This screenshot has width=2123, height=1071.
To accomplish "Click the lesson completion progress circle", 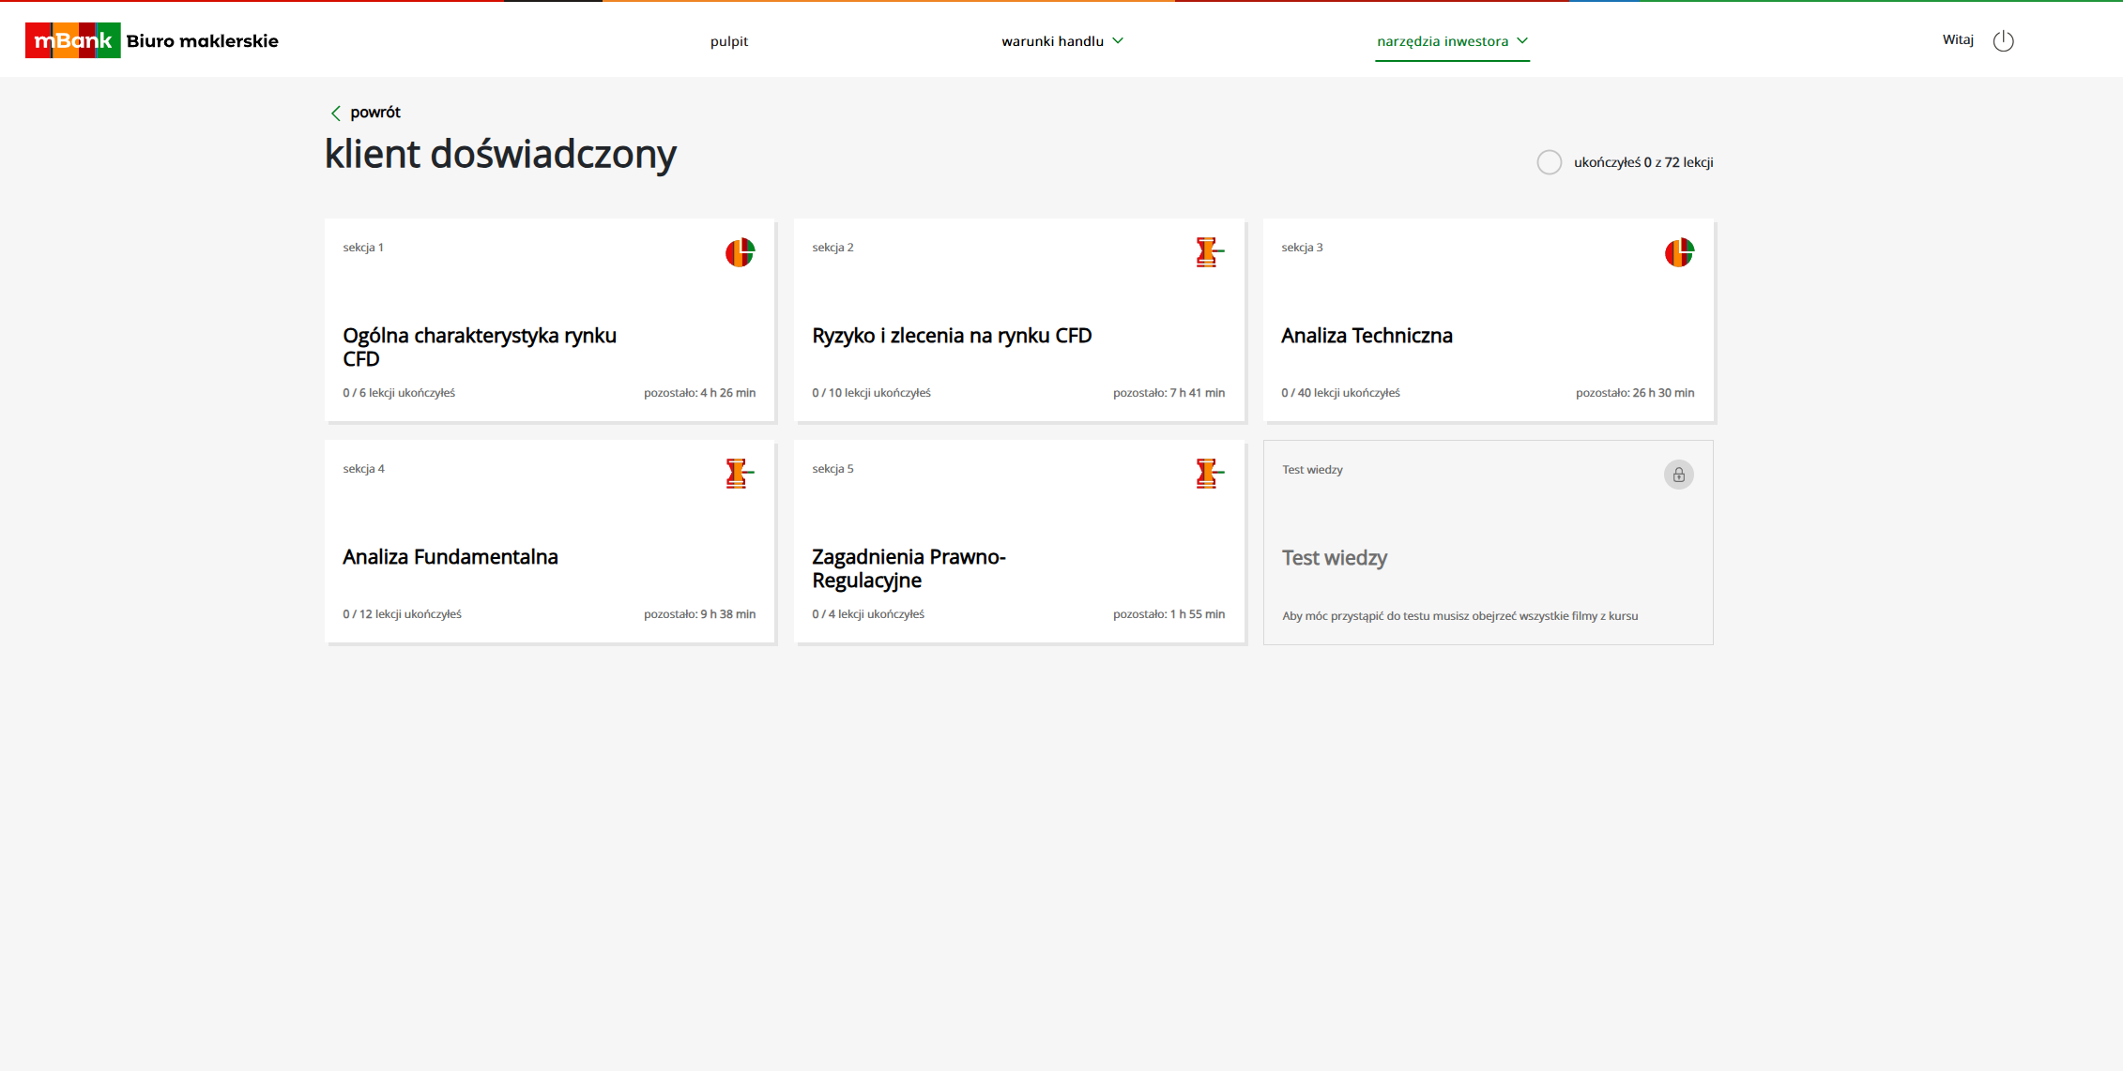I will pos(1550,162).
